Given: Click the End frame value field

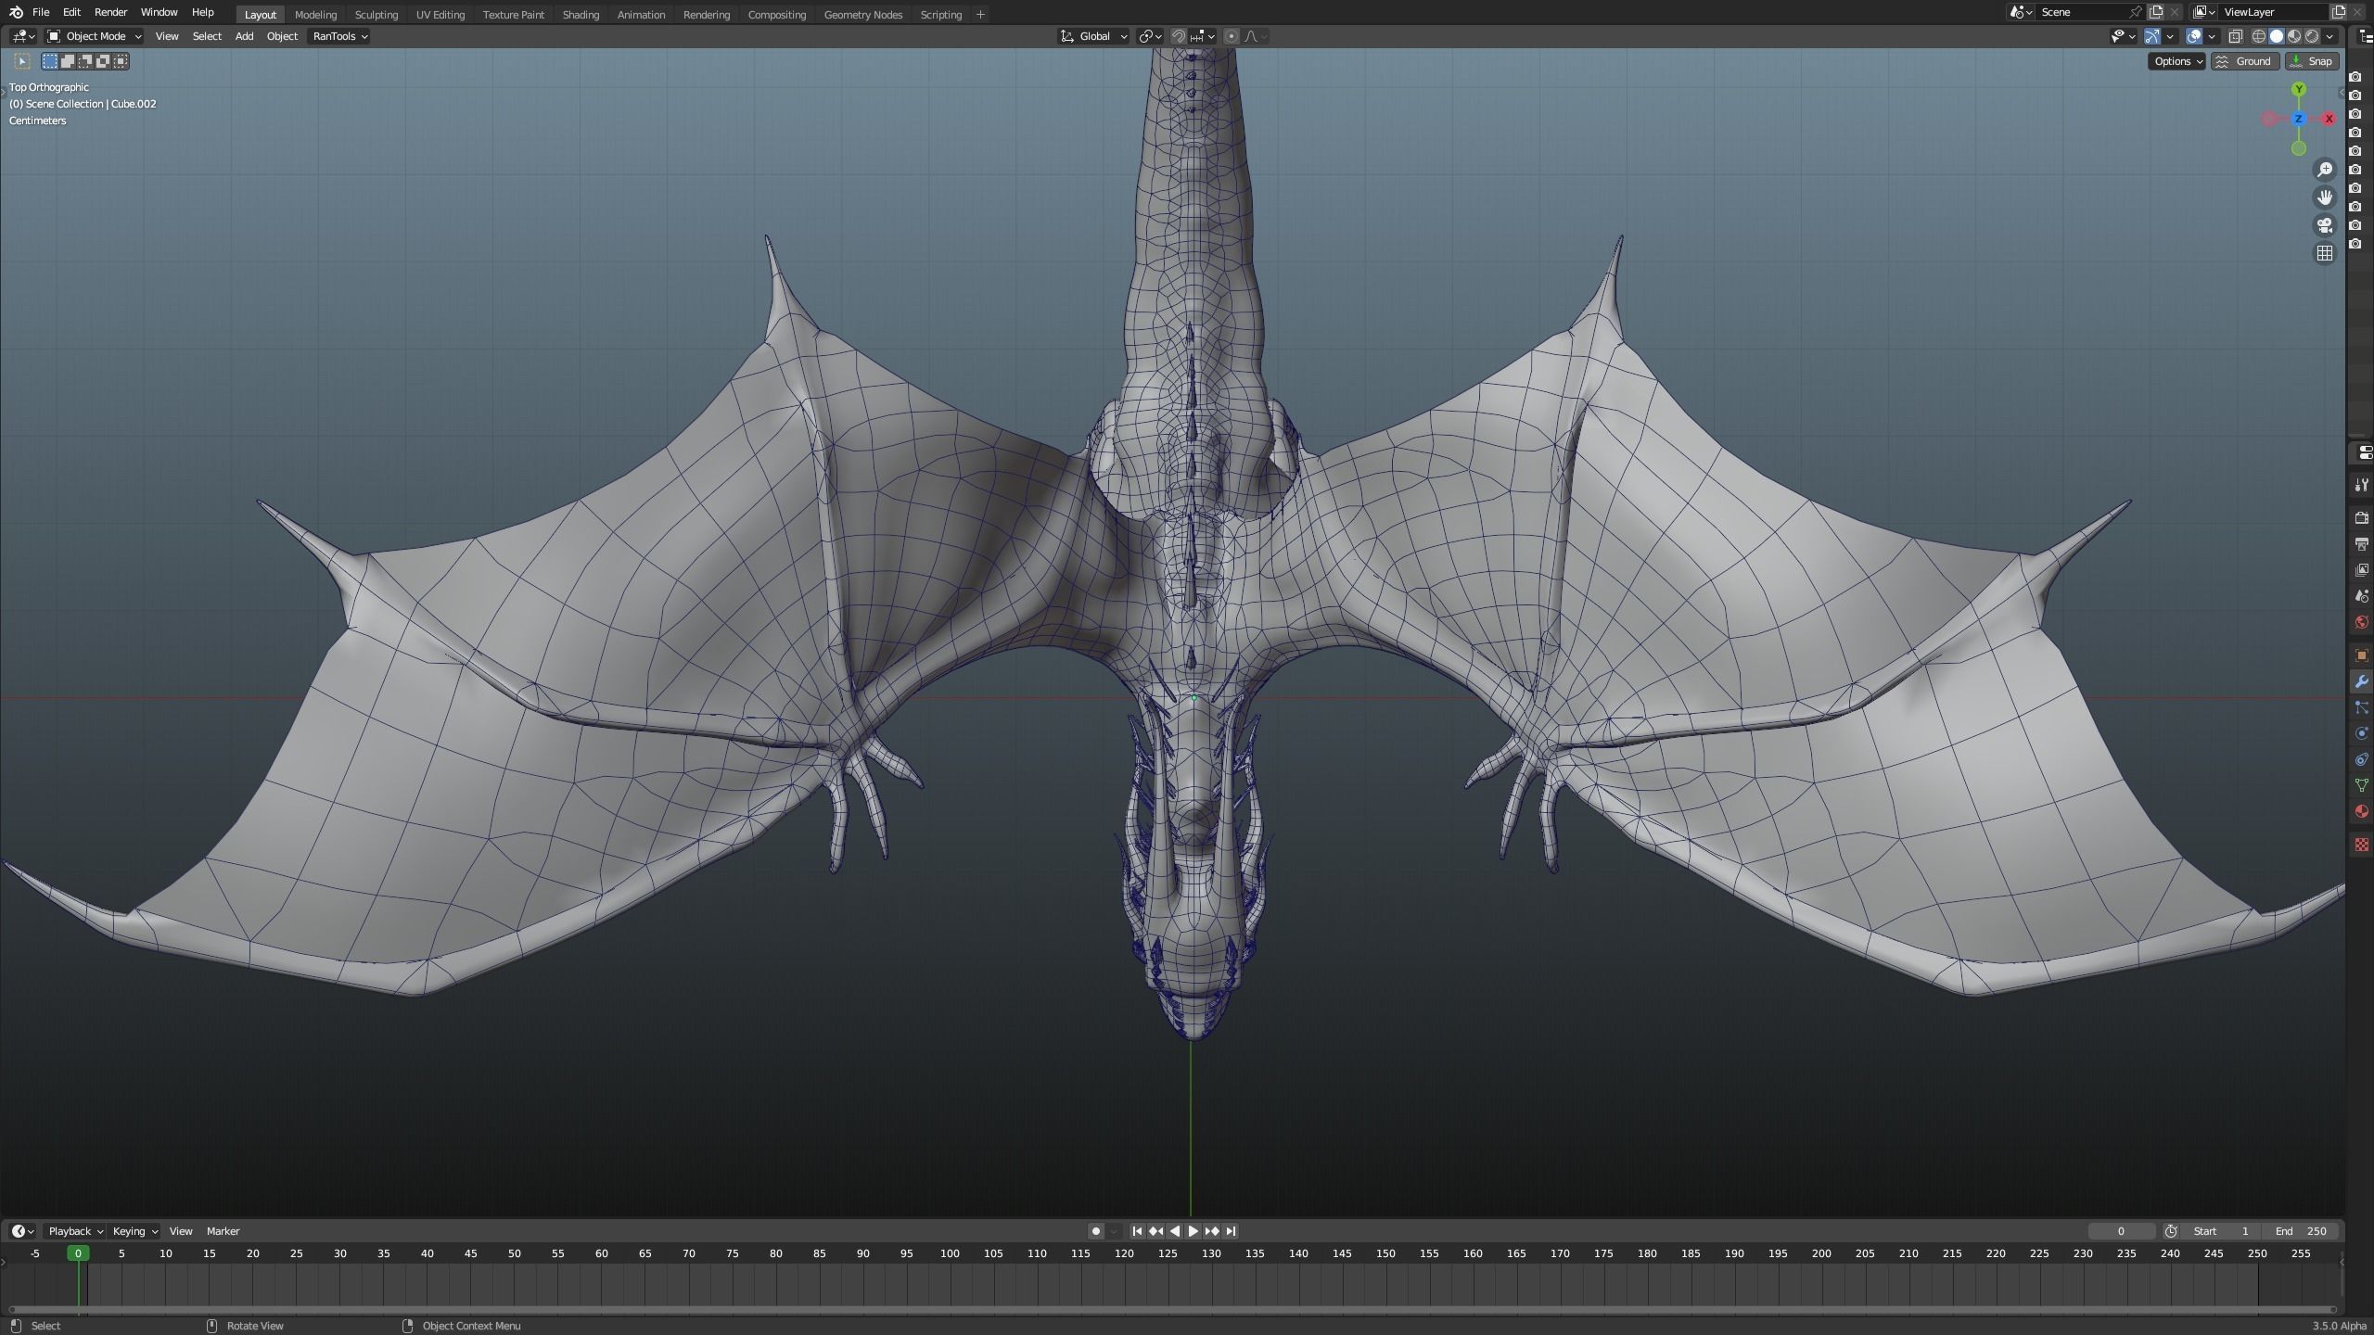Looking at the screenshot, I should [2301, 1231].
